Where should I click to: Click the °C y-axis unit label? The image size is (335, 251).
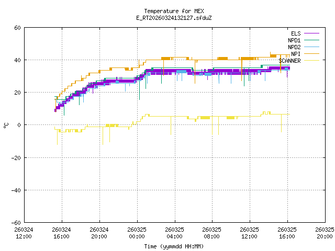[x=6, y=125]
